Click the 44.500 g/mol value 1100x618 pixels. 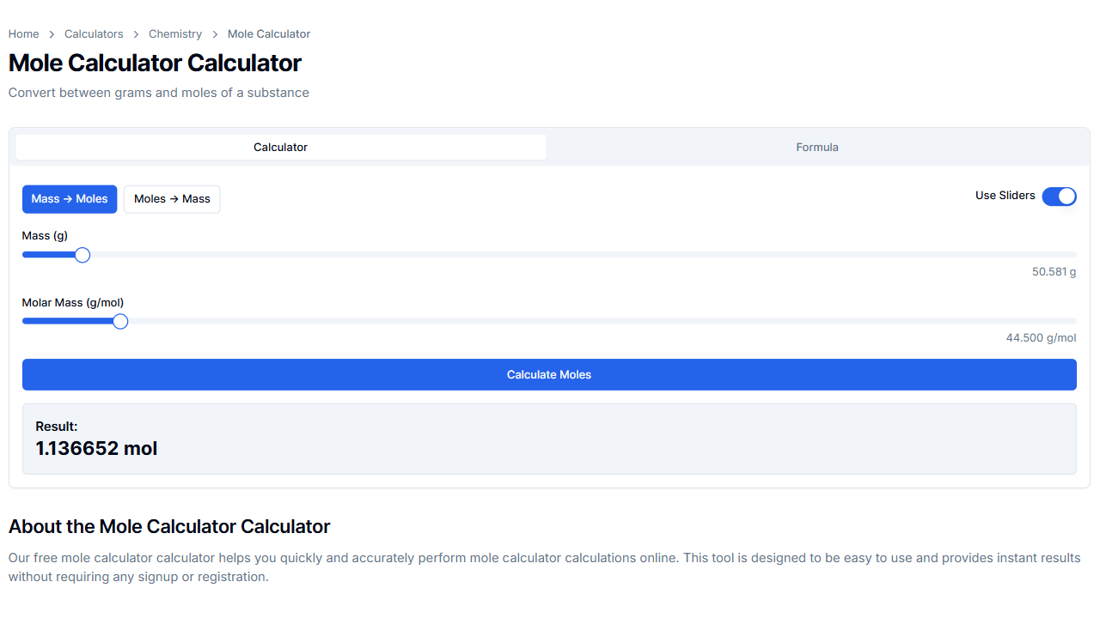click(1041, 337)
